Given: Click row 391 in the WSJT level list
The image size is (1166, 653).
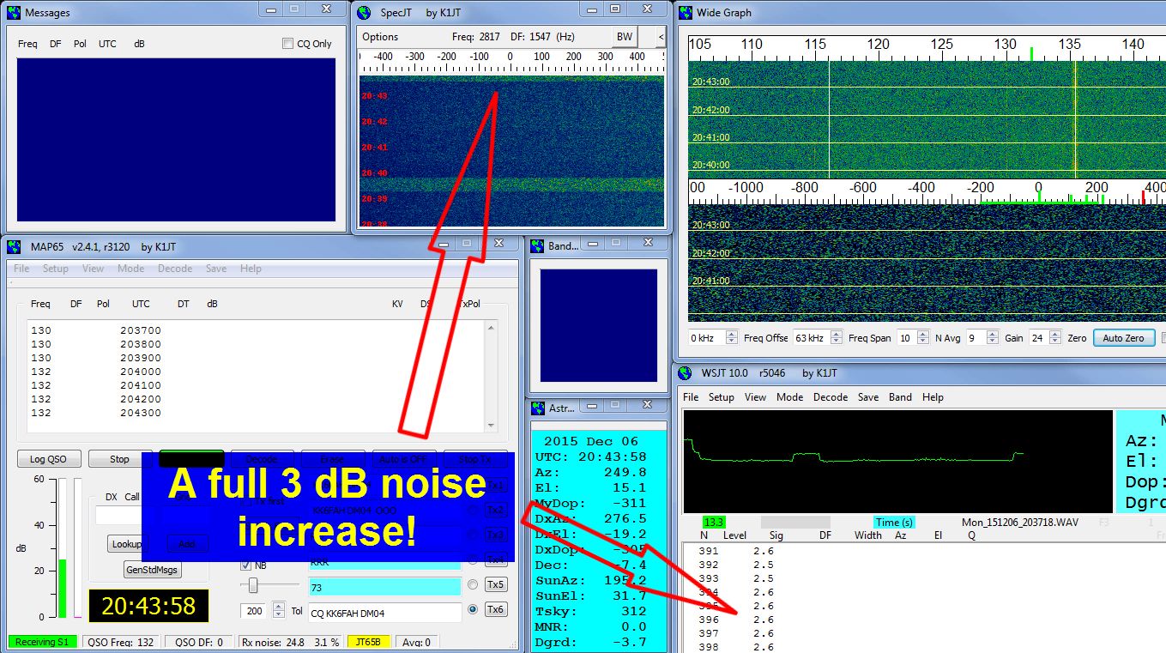Looking at the screenshot, I should pos(736,551).
